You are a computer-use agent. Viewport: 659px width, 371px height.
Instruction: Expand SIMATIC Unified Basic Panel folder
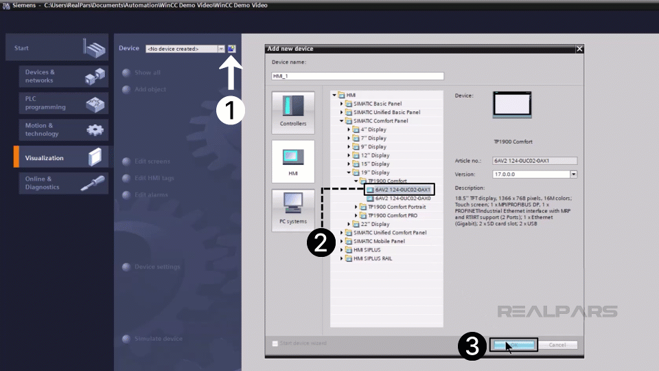point(342,112)
